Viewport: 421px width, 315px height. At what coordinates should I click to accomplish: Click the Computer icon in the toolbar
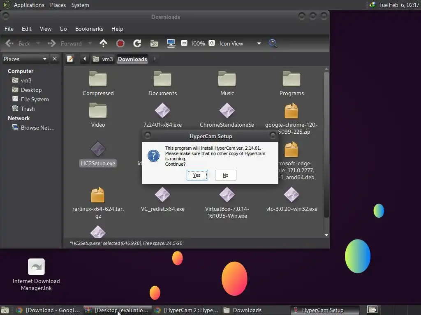click(171, 43)
